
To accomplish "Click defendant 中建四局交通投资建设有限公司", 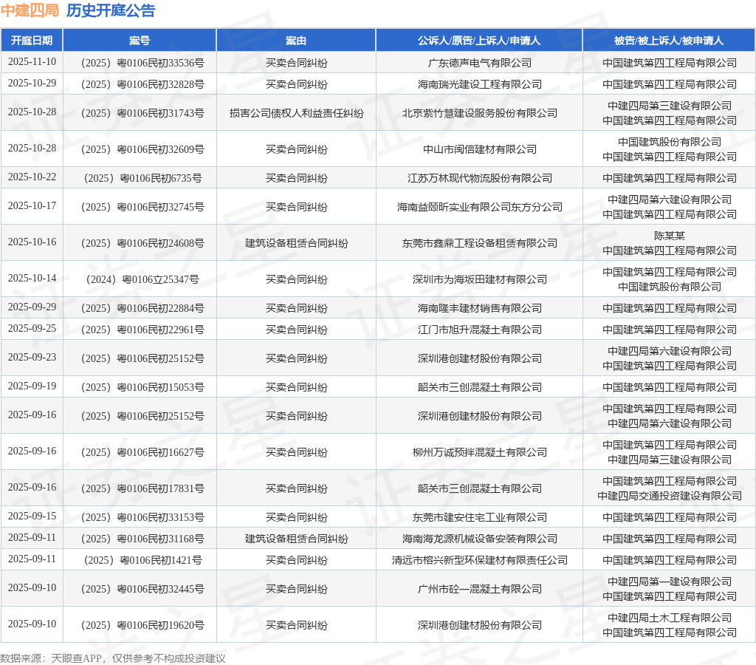I will (670, 496).
